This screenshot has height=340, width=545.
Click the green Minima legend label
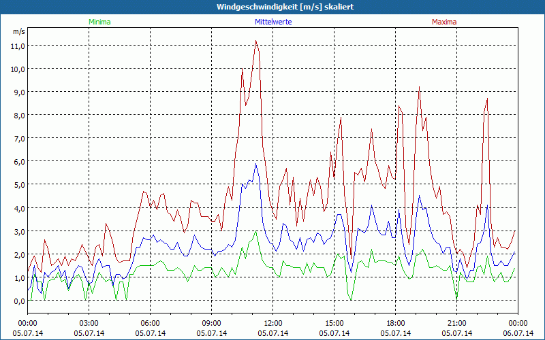tap(99, 22)
